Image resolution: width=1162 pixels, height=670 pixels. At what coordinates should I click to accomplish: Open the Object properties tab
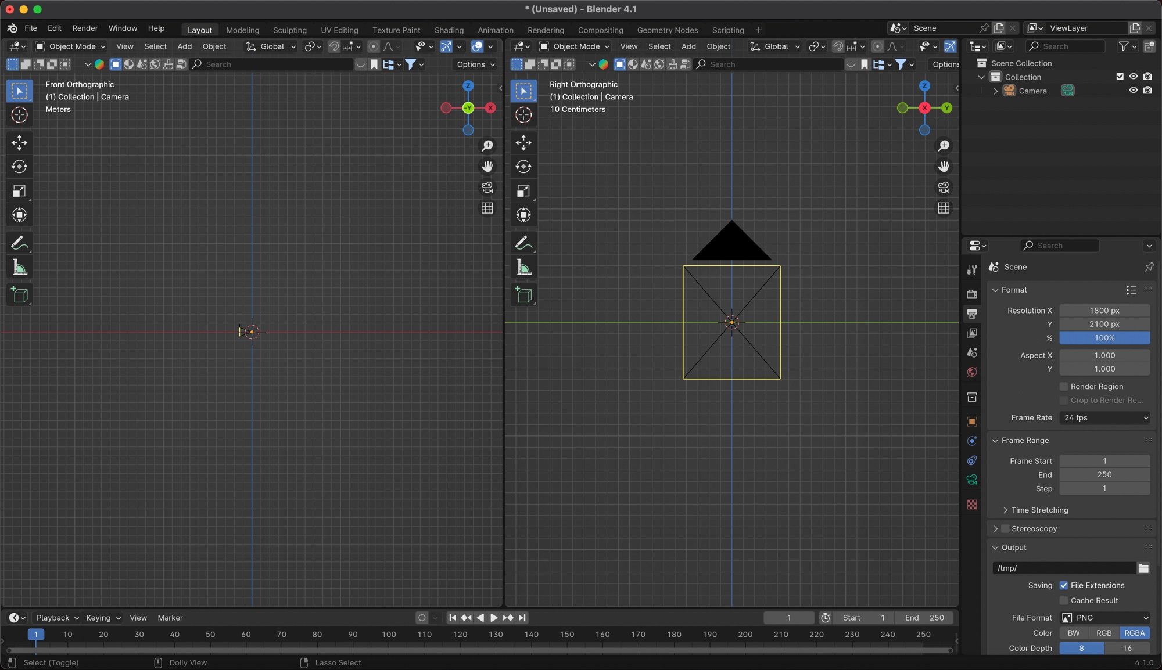click(x=972, y=422)
